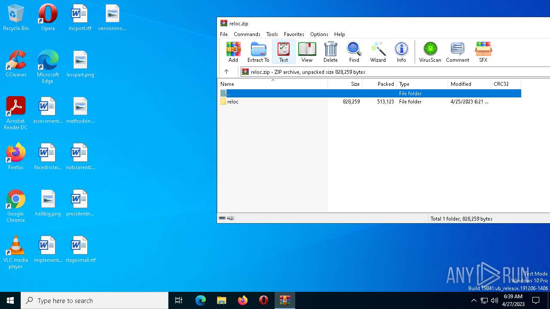Select the reloc folder row
This screenshot has width=550, height=309.
[370, 102]
